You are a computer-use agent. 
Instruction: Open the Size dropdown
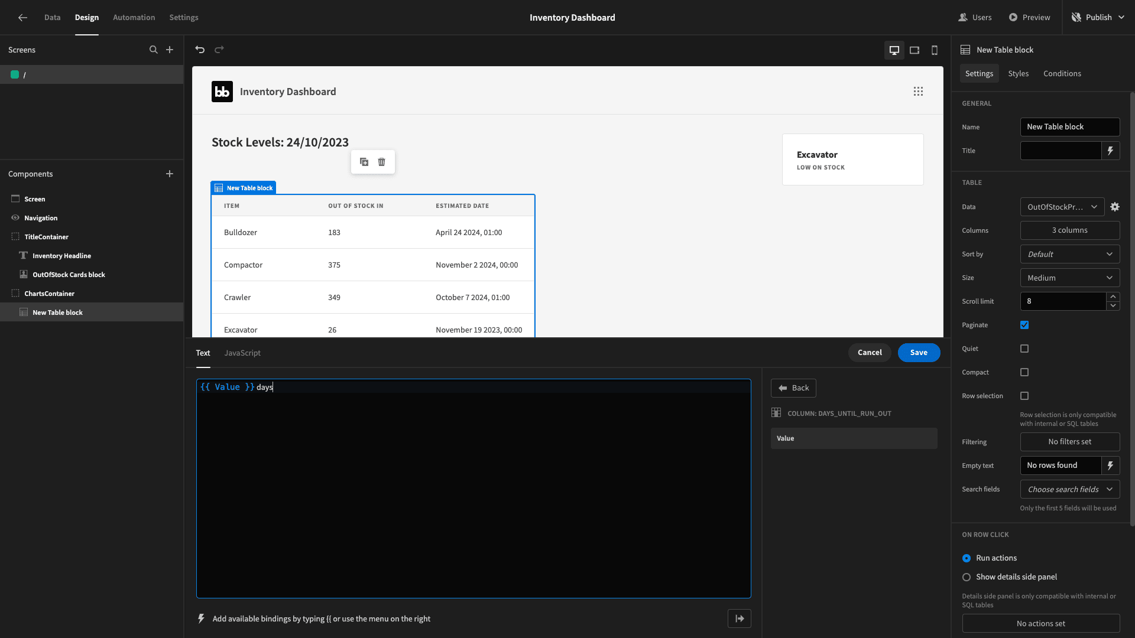1070,278
